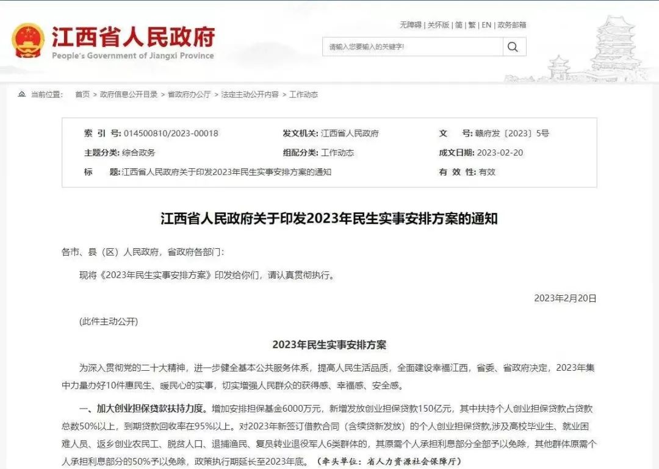Open the 政务邮箱 government mailbox link
Screen dimensions: 659x469
(512, 25)
